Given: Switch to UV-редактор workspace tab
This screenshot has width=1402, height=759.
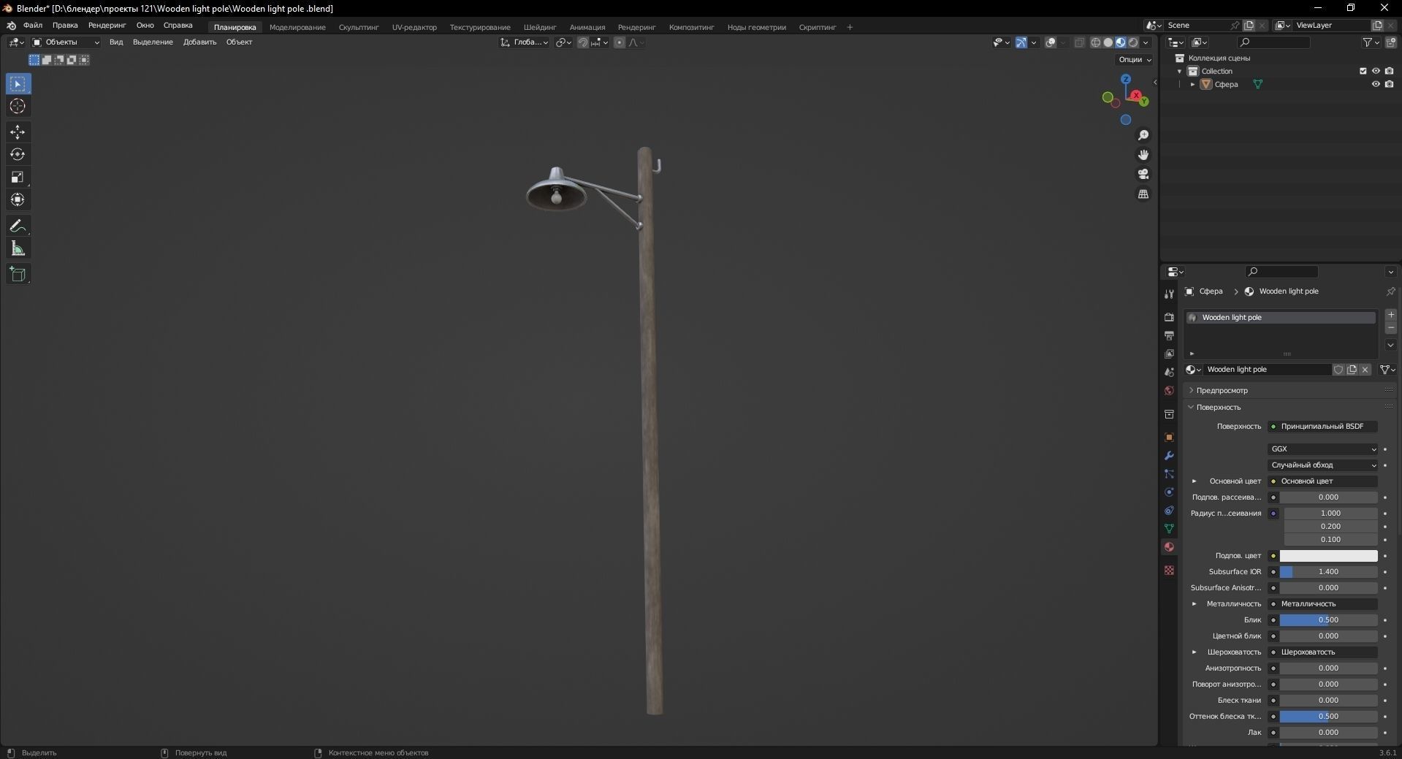Looking at the screenshot, I should [x=414, y=27].
